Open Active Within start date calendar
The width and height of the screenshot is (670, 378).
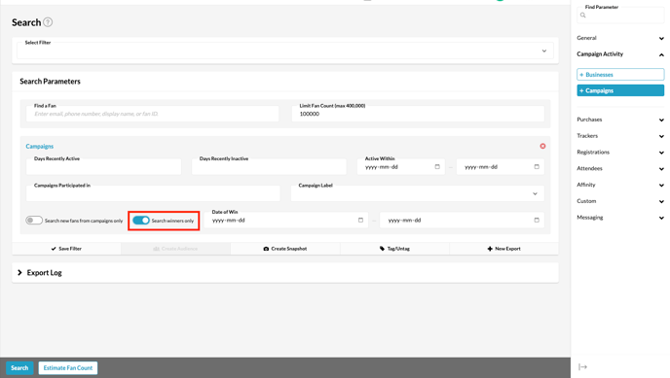tap(437, 166)
